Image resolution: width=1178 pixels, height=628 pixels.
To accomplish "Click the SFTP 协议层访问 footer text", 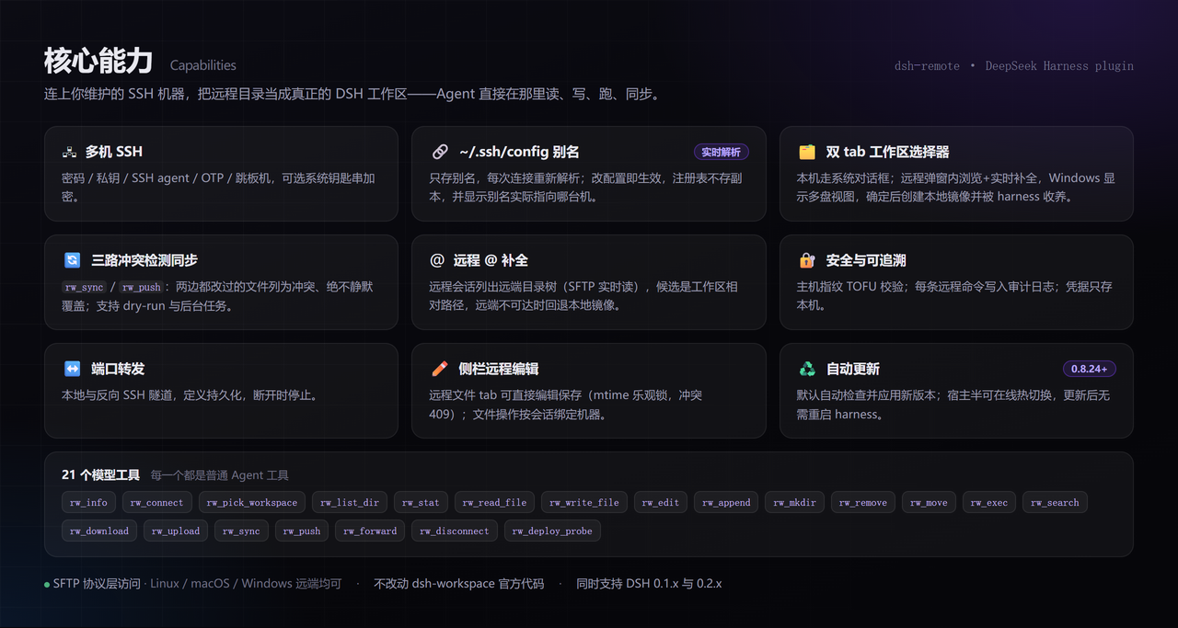I will point(98,584).
